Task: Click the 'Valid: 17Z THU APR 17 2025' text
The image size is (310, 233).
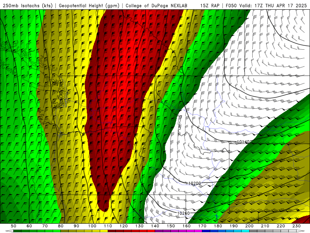Action: point(273,6)
